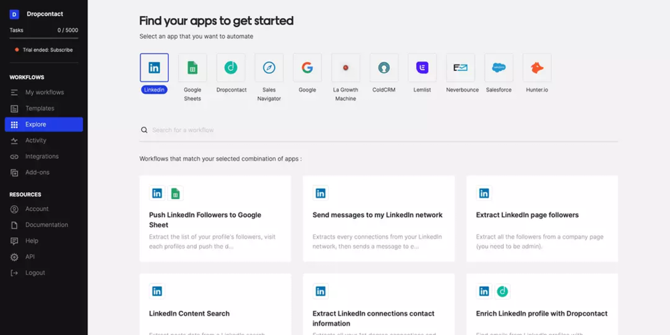The height and width of the screenshot is (335, 670).
Task: Click the Help chat icon
Action: [x=15, y=241]
